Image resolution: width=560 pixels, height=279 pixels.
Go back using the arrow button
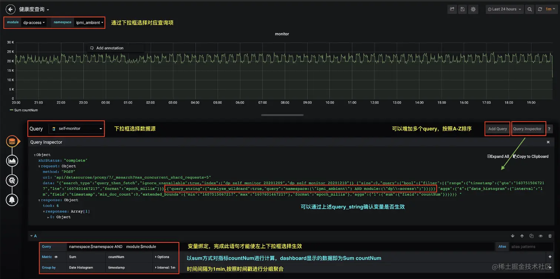coord(10,9)
